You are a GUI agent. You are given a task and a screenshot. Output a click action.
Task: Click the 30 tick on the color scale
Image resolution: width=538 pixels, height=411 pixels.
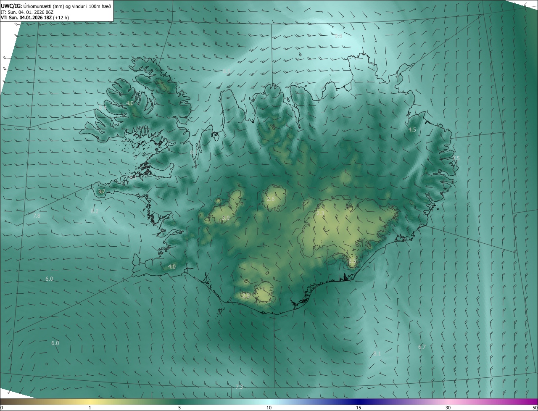point(448,408)
